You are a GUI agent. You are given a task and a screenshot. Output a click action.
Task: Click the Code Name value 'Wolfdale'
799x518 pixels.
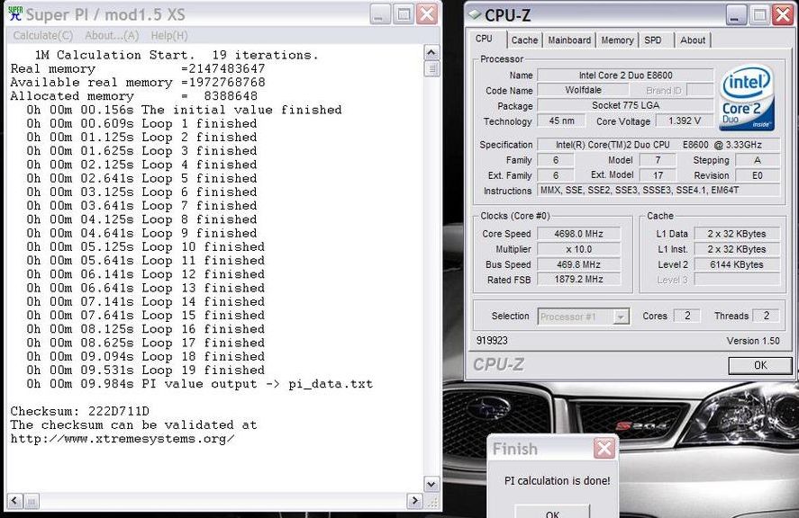point(583,90)
